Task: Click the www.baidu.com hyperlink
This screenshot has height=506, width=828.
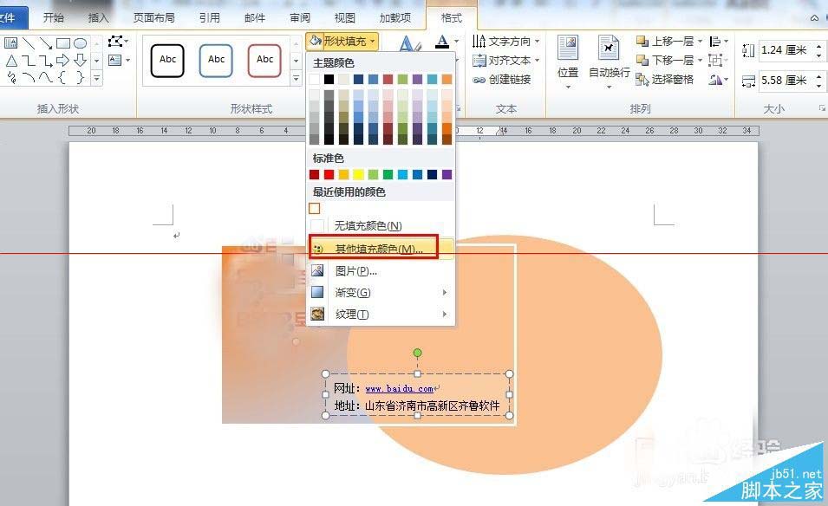Action: (399, 387)
